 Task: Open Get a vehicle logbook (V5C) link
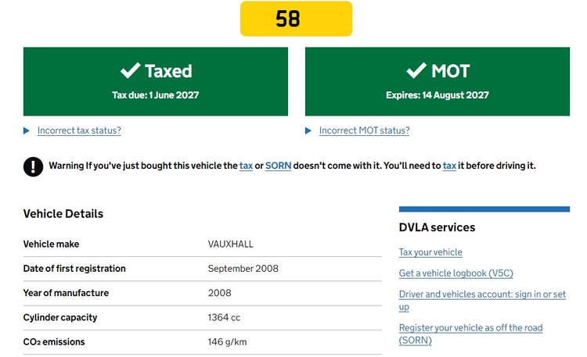(456, 273)
